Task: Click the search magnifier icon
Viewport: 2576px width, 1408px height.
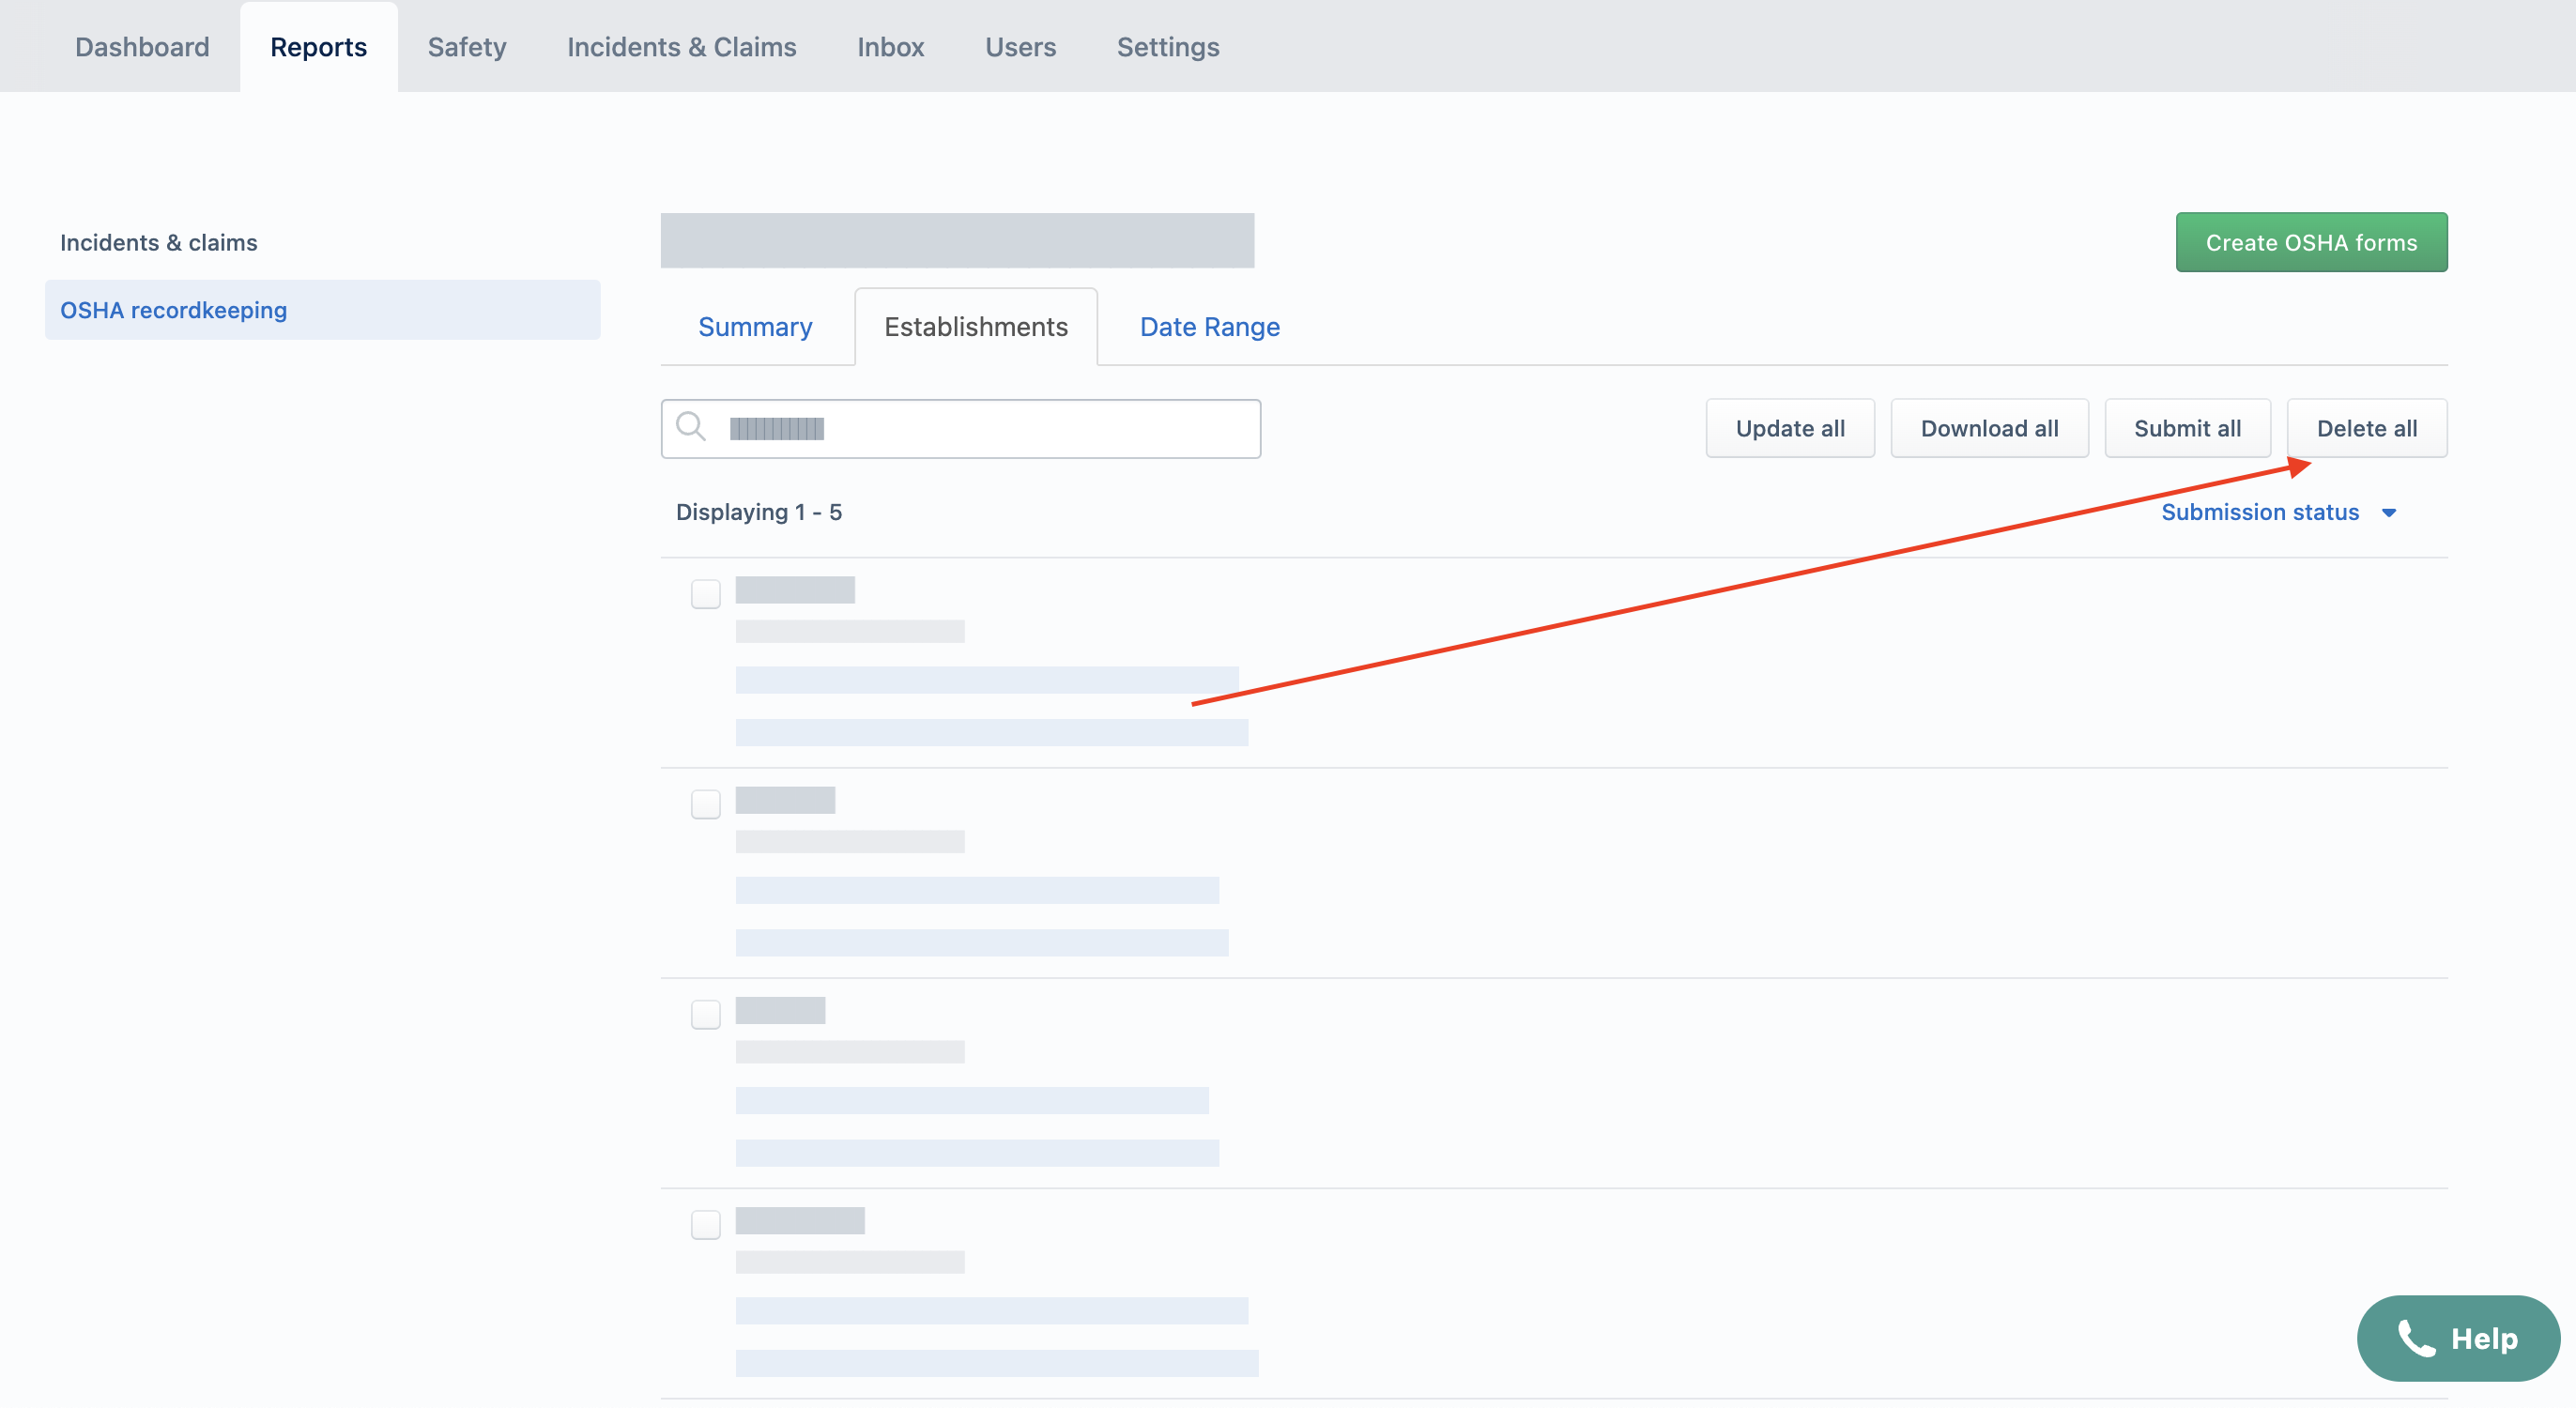Action: (x=690, y=427)
